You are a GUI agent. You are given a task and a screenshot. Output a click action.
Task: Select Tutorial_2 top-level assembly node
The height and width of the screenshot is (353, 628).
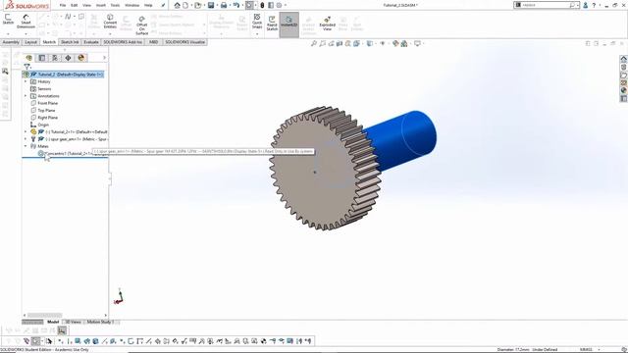click(64, 75)
